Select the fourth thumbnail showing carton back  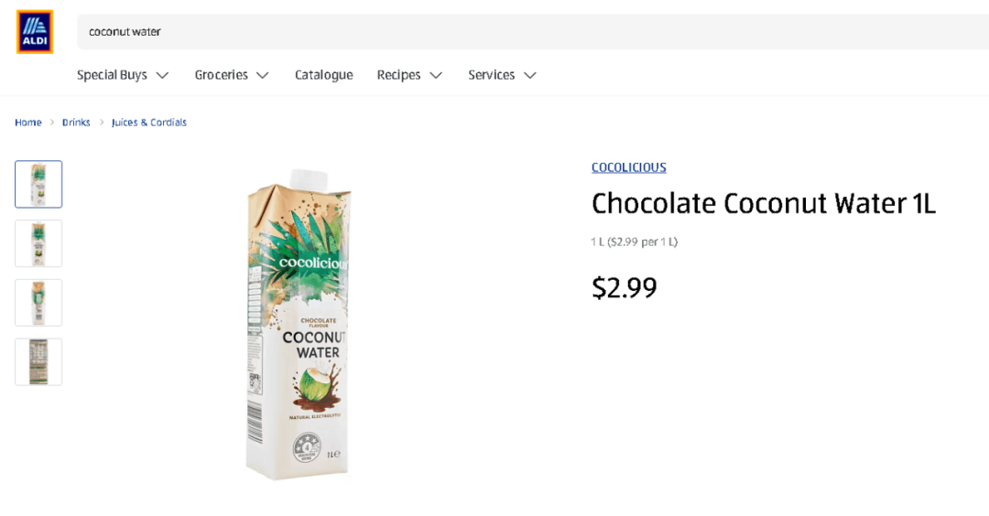click(x=38, y=361)
